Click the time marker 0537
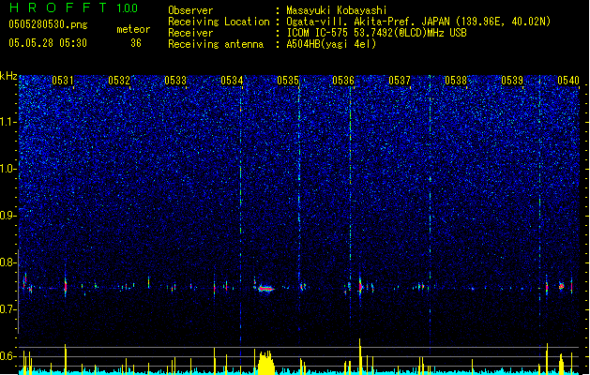590x375 pixels. coord(400,81)
